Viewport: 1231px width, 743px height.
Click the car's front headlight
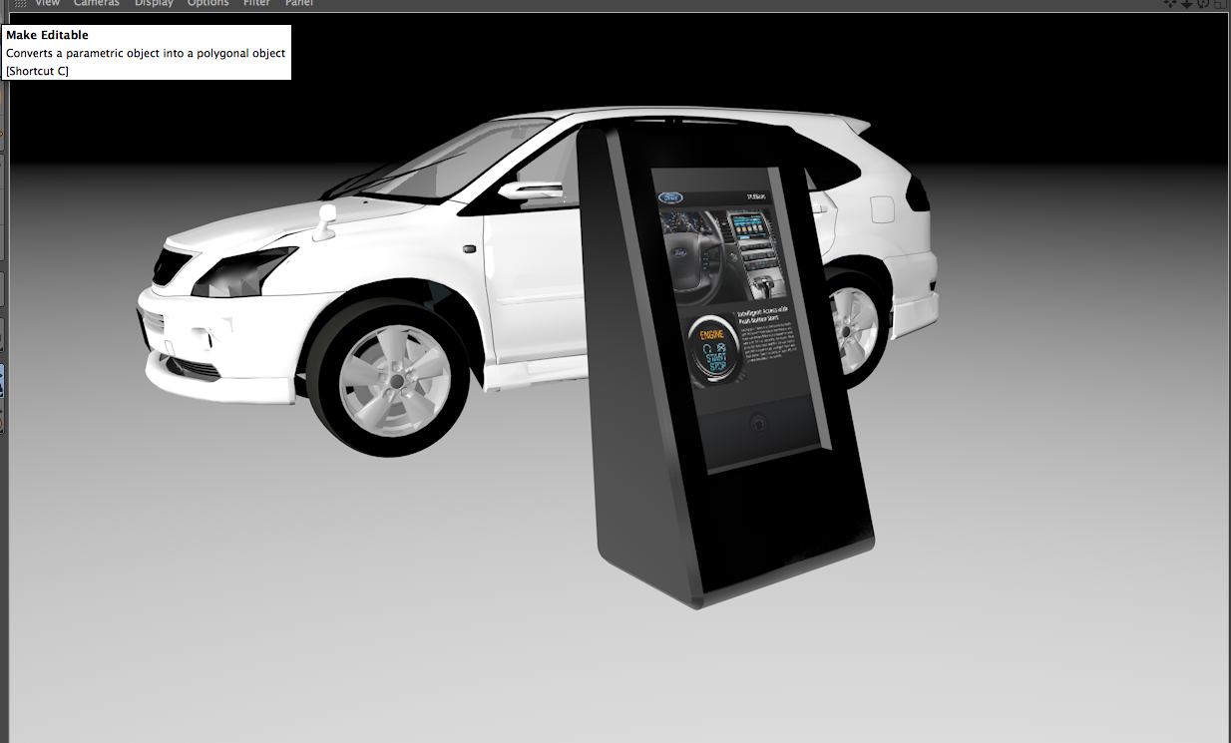[244, 271]
